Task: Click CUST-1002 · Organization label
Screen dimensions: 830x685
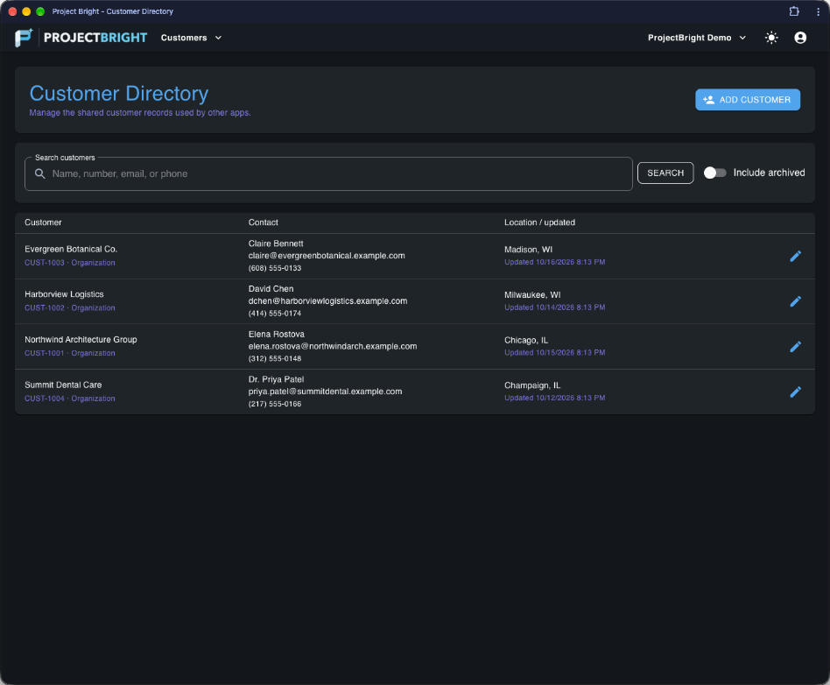Action: click(70, 307)
